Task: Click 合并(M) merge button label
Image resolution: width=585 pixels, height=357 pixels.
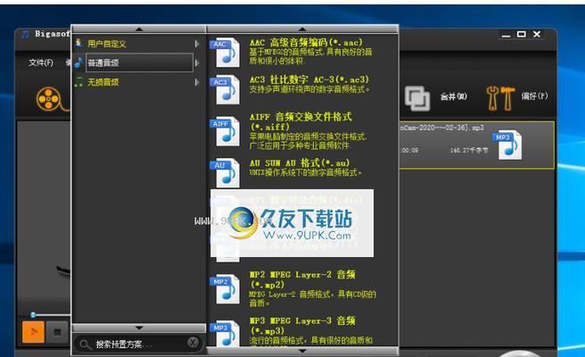Action: point(453,96)
